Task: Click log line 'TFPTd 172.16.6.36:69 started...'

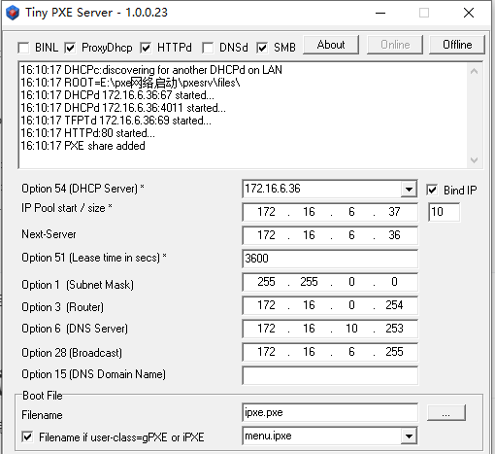Action: pos(116,121)
